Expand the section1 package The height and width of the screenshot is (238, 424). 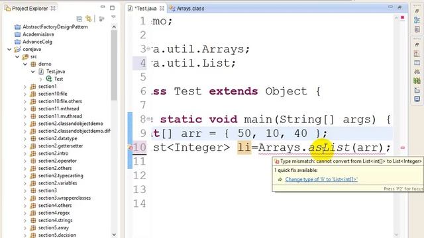(x=25, y=87)
